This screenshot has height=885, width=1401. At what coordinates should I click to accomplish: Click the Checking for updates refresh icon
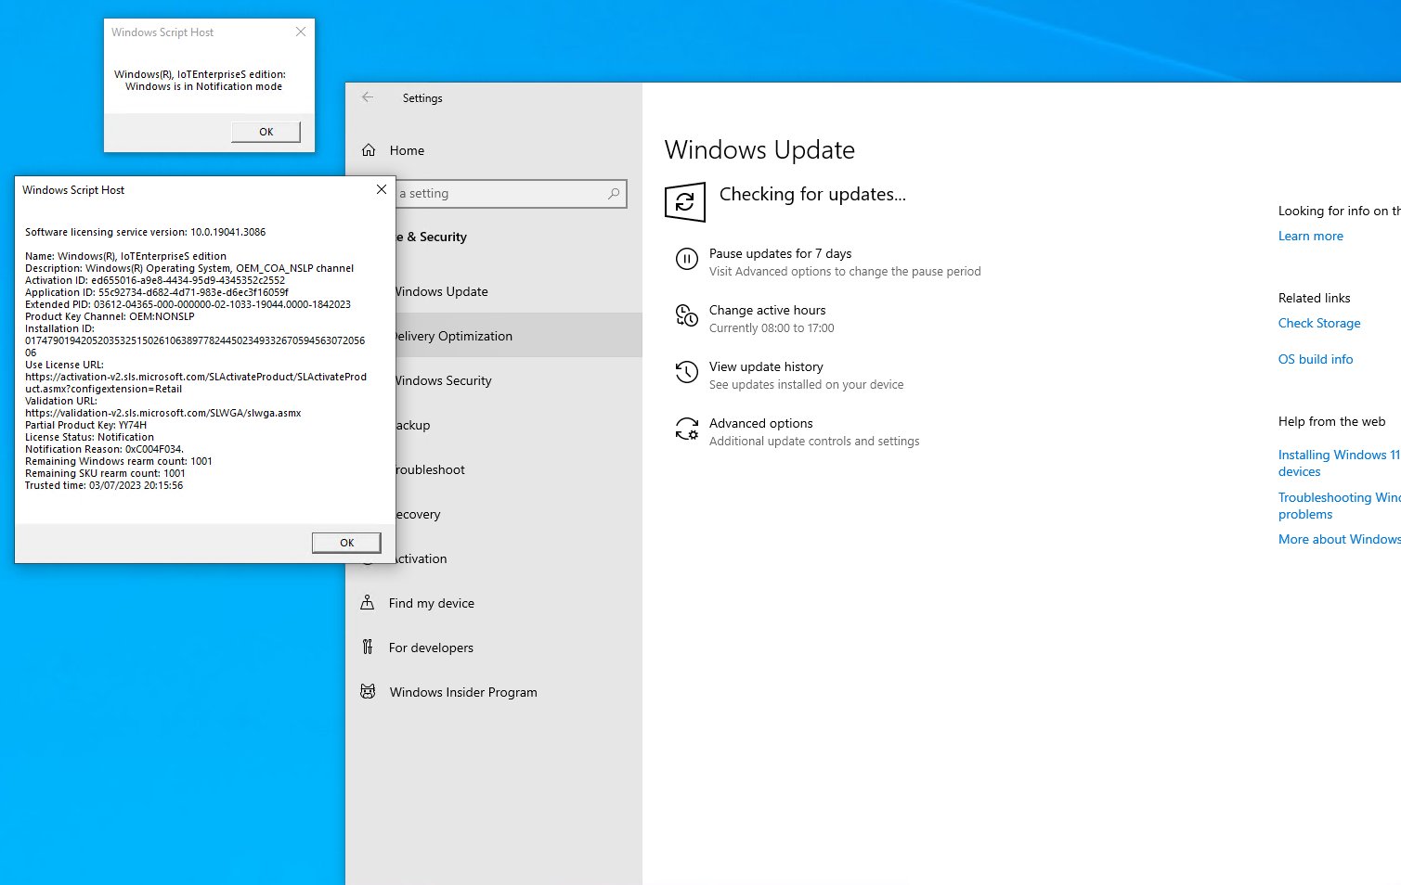point(685,201)
